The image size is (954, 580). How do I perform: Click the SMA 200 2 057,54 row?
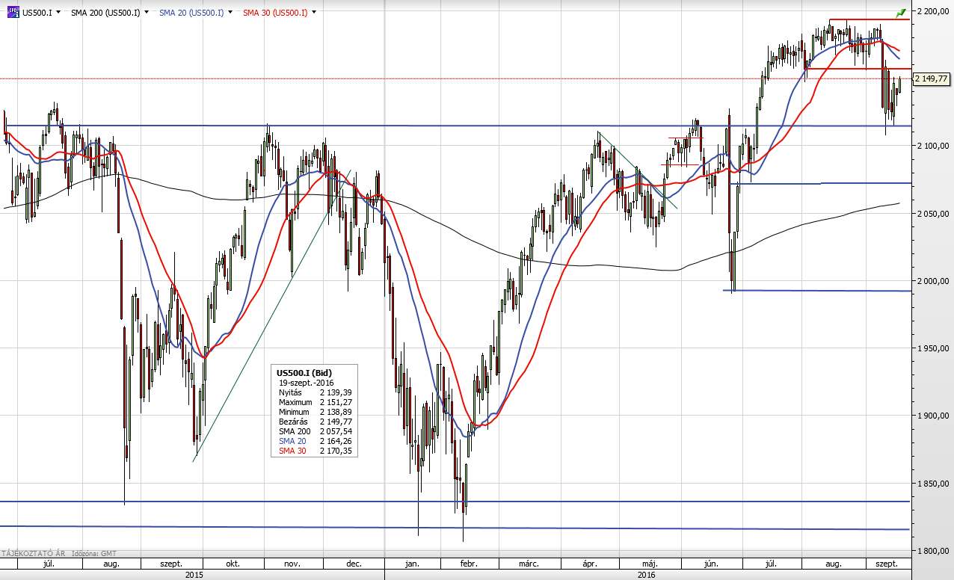314,431
